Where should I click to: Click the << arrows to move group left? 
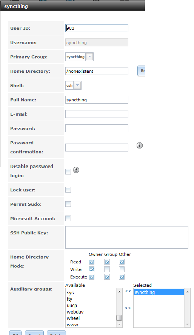click(128, 291)
